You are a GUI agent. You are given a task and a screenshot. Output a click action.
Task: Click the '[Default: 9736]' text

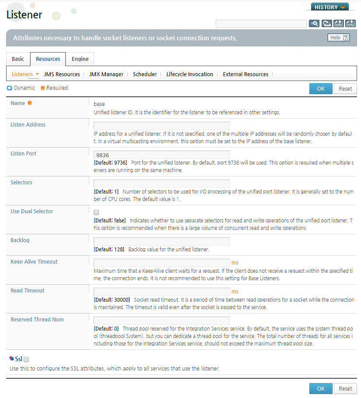[x=111, y=163]
